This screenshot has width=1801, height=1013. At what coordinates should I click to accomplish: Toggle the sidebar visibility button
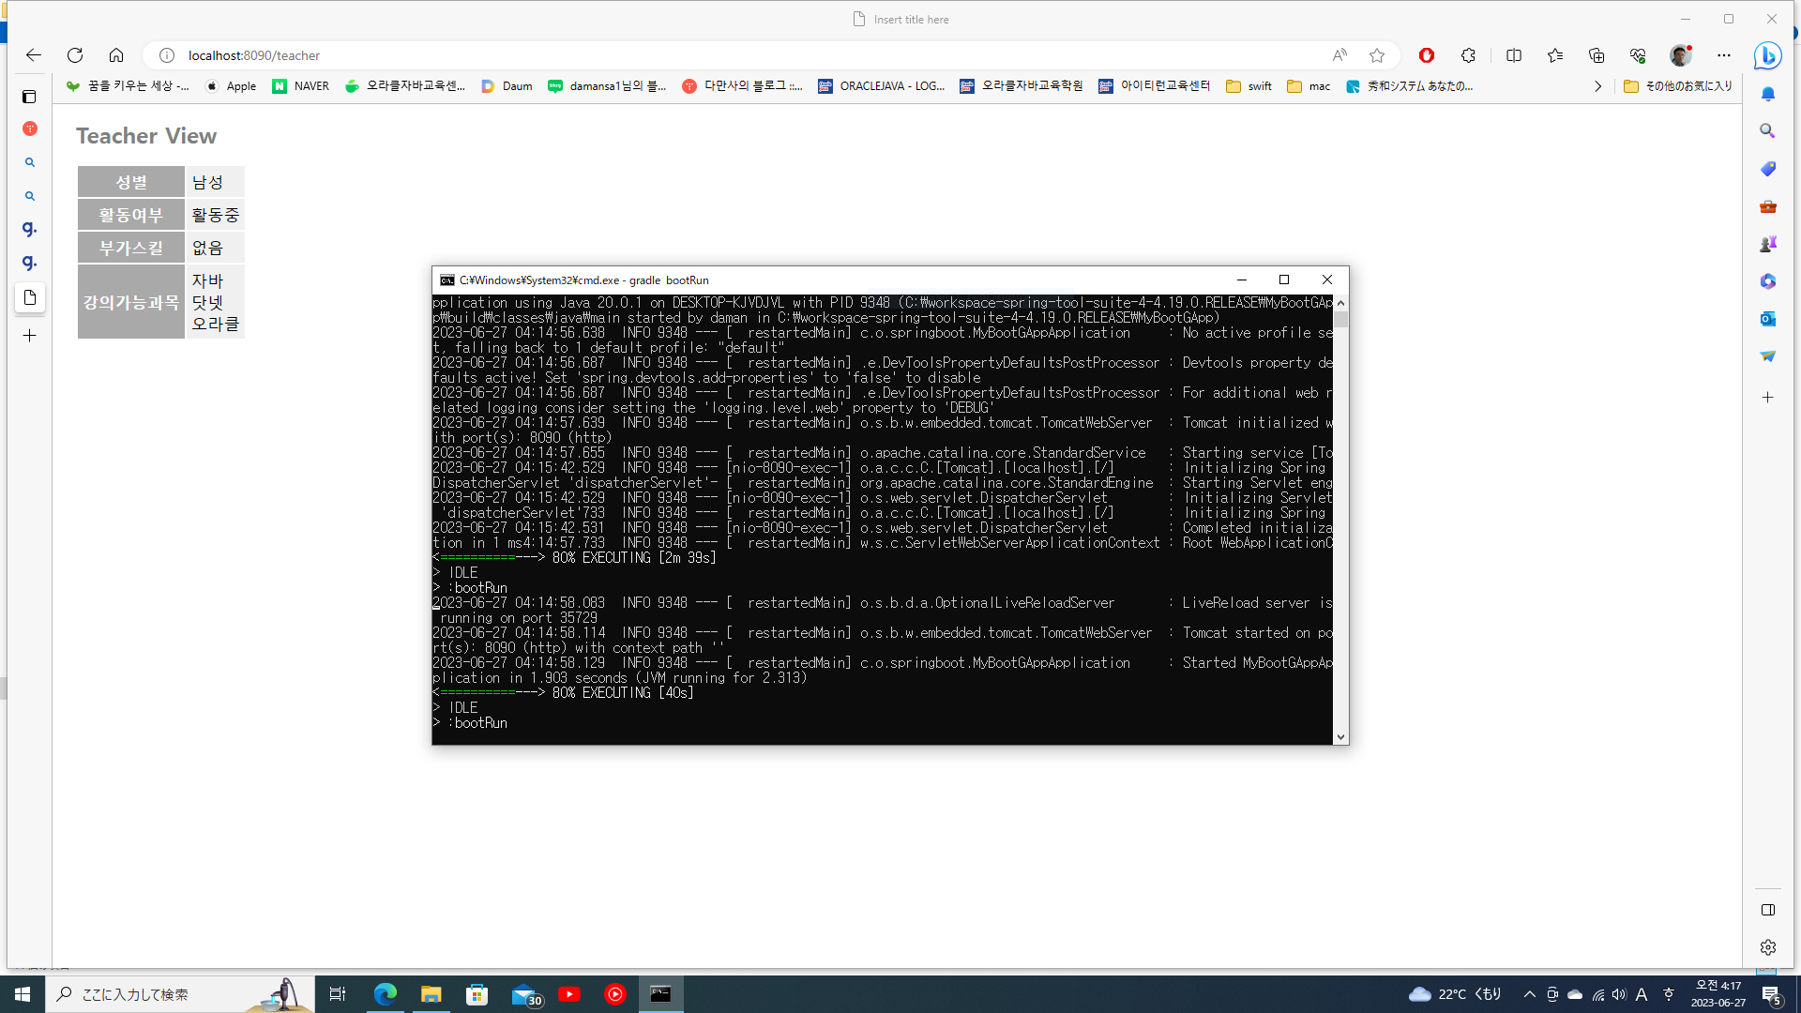tap(1767, 910)
